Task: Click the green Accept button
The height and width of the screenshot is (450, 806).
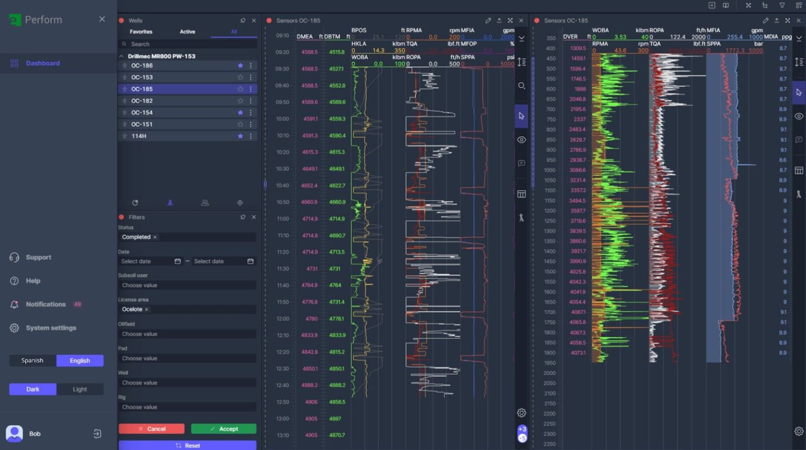Action: 224,429
